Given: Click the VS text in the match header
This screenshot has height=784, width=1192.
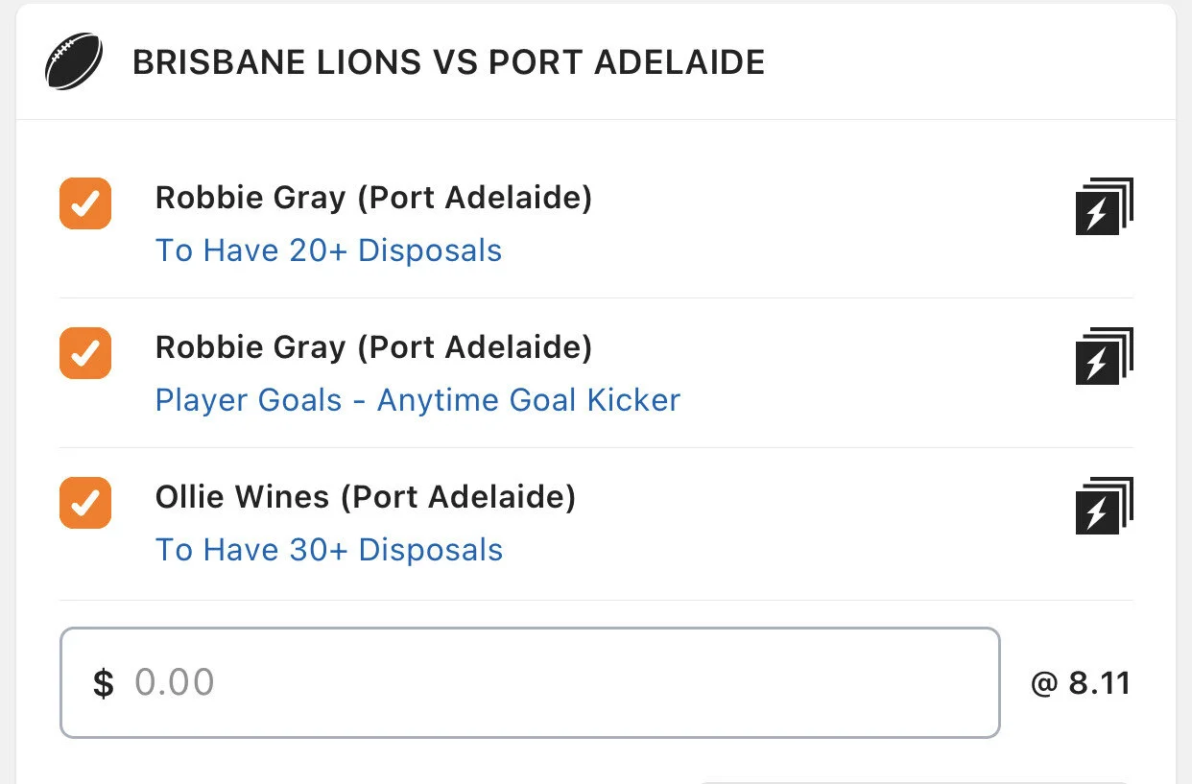Looking at the screenshot, I should point(454,63).
